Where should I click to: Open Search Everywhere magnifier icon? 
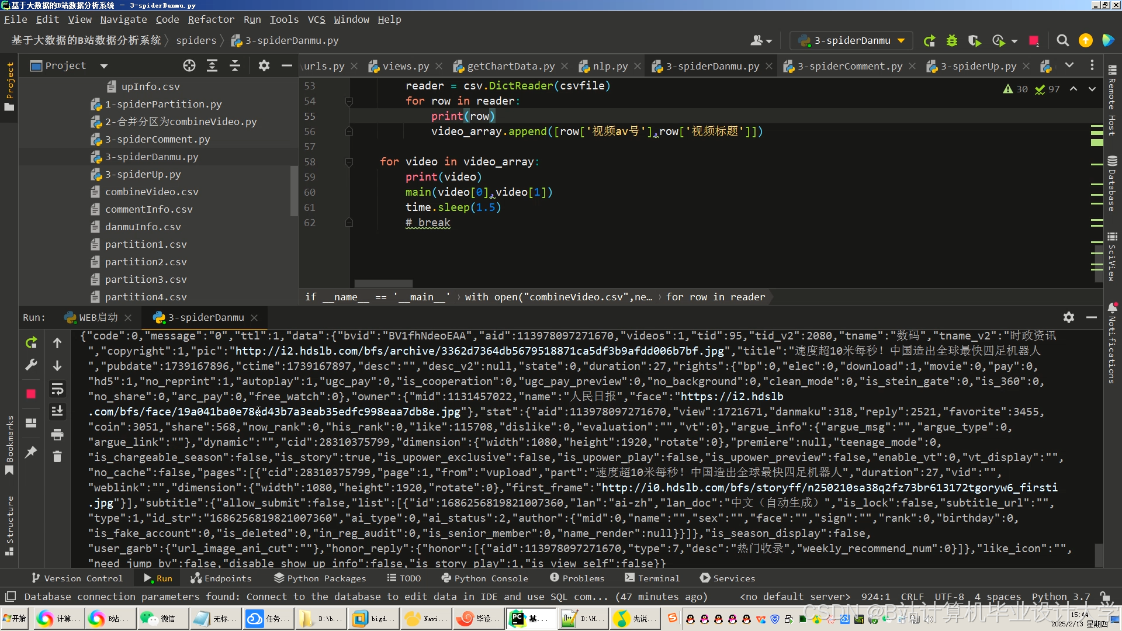(1062, 40)
